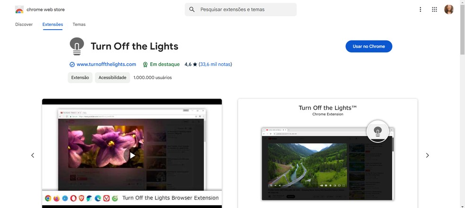
Task: Play the promo video with purple flowers
Action: pyautogui.click(x=132, y=155)
